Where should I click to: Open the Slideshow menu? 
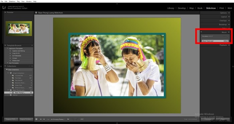tap(12, 1)
